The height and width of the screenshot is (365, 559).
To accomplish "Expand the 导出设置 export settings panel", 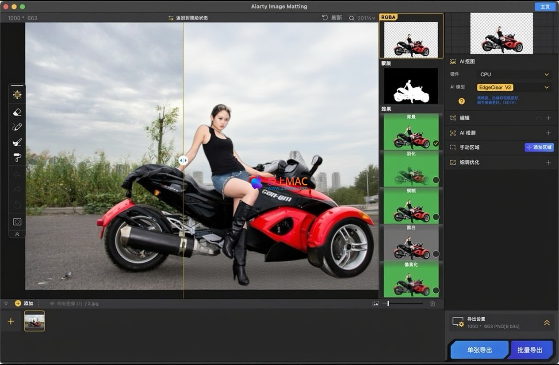I will (547, 323).
